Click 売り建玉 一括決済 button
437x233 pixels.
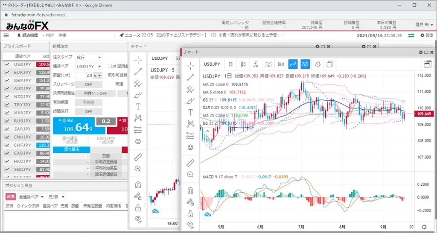pyautogui.click(x=70, y=140)
